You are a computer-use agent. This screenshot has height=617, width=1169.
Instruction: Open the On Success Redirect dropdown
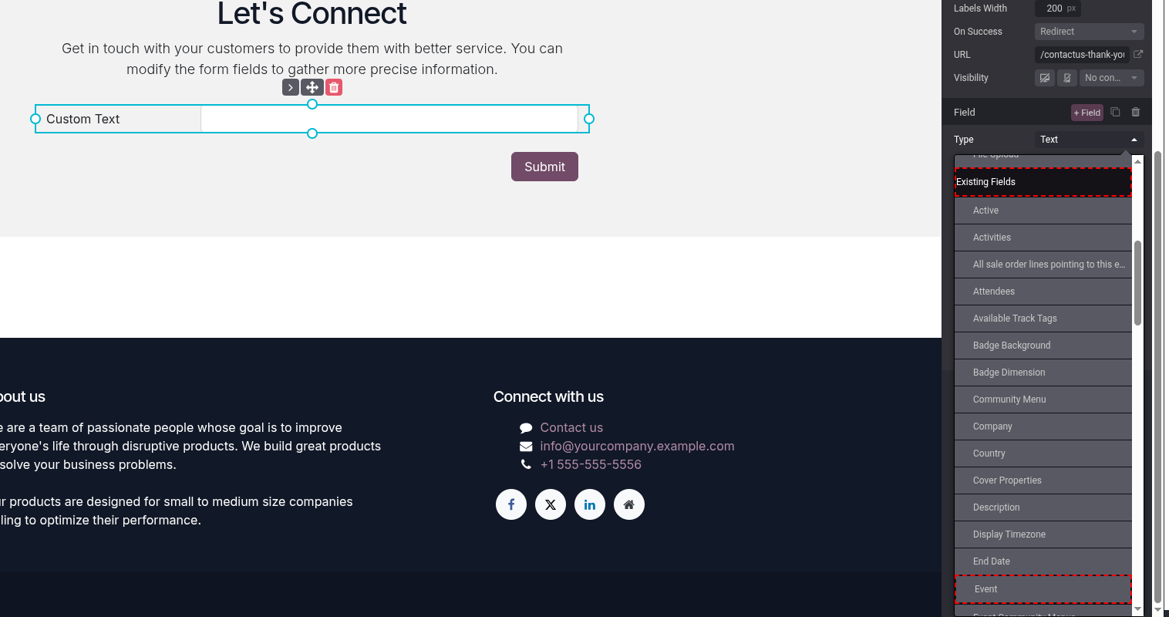coord(1089,32)
